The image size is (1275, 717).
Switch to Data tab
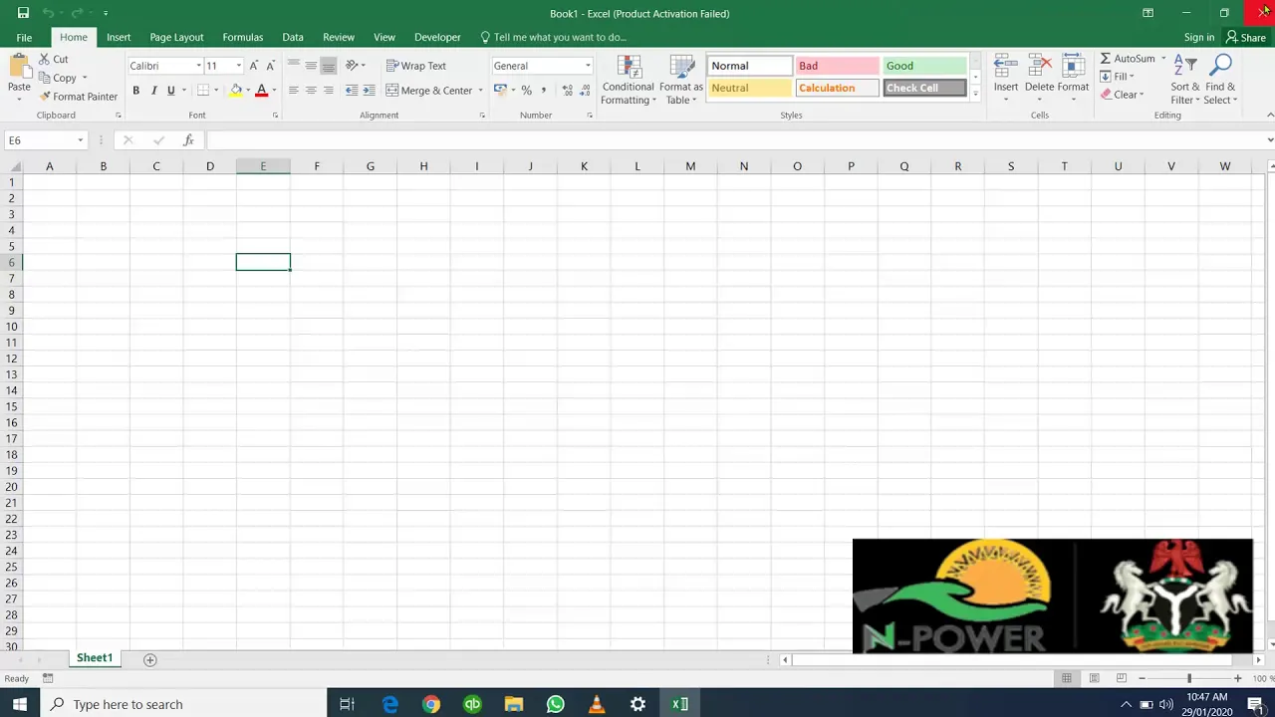[x=293, y=38]
